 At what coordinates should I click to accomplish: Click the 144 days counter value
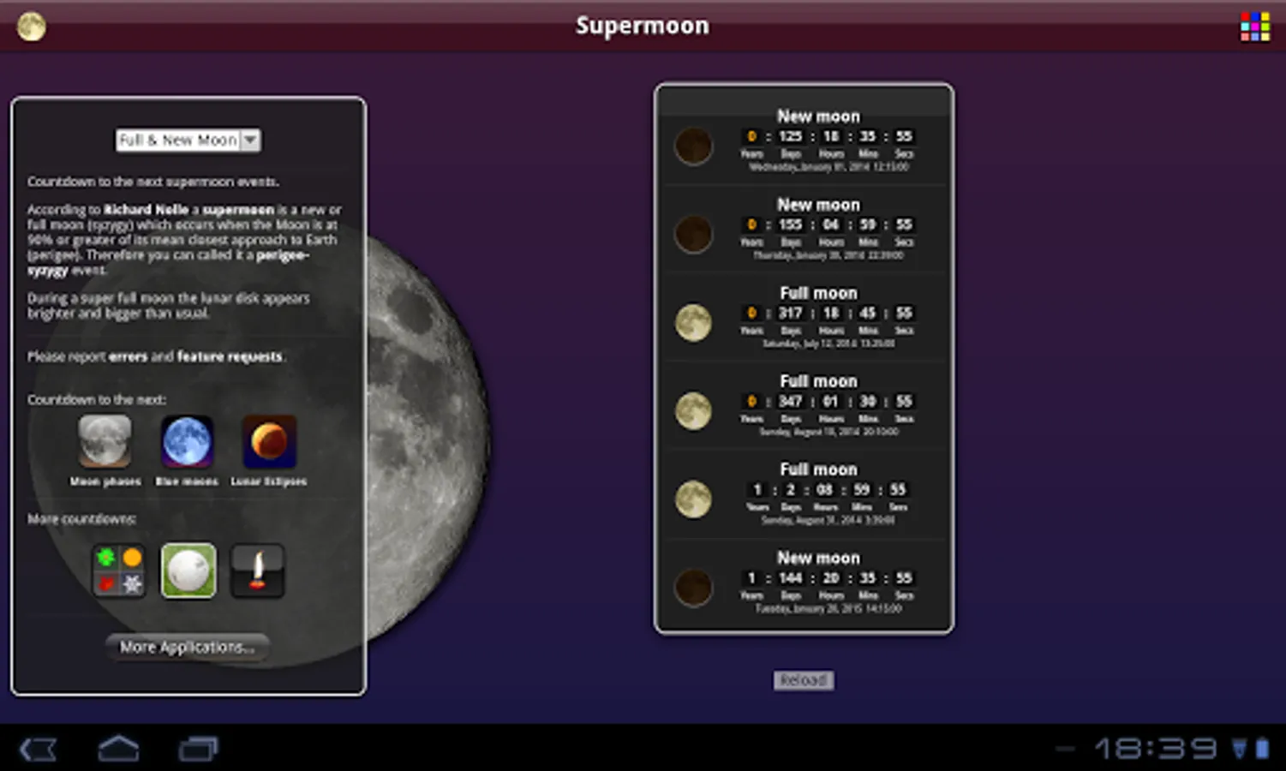click(x=790, y=578)
